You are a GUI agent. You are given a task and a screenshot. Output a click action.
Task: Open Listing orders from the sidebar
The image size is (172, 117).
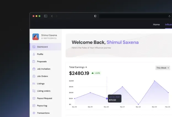point(45,91)
